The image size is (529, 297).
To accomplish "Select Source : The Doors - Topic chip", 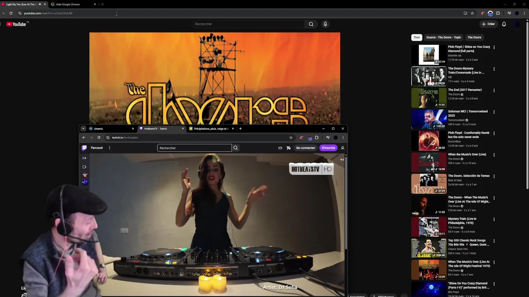I will [x=443, y=38].
